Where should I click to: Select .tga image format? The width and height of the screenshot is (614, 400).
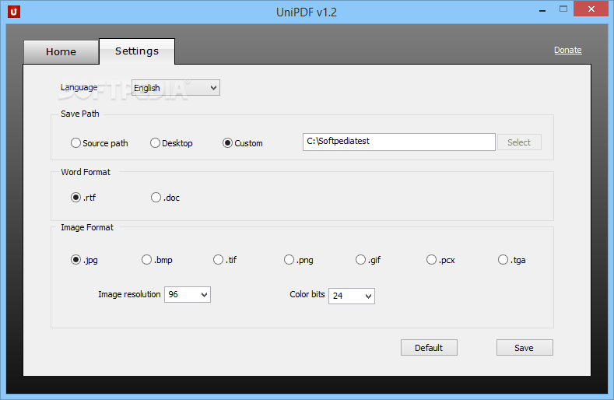[512, 260]
